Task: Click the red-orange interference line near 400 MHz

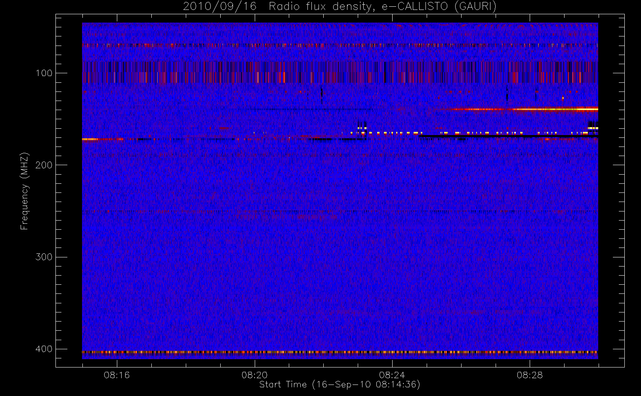Action: tap(340, 352)
